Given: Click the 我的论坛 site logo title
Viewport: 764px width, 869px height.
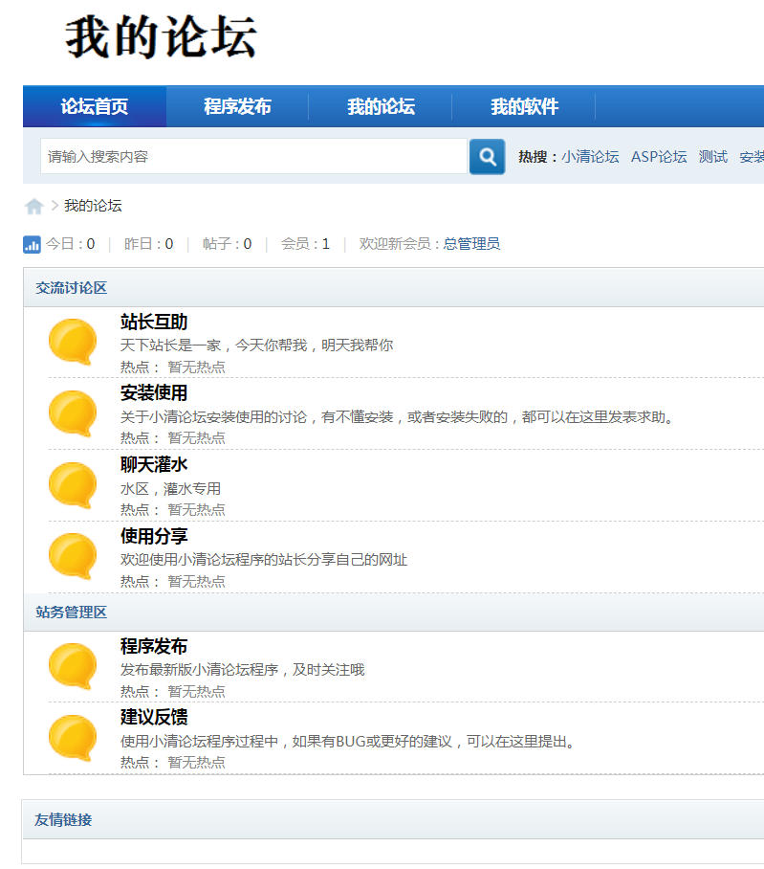Looking at the screenshot, I should (x=161, y=37).
